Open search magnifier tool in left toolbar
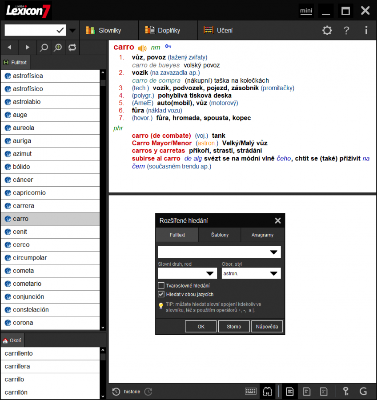 click(43, 47)
